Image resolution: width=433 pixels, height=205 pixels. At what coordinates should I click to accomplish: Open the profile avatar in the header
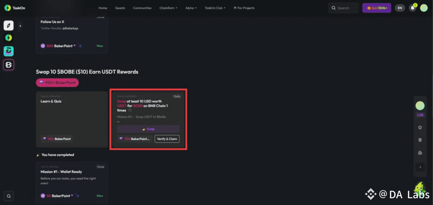coord(424,8)
